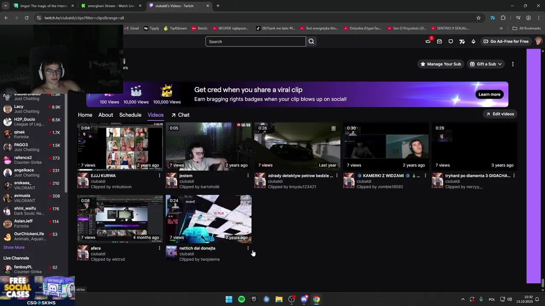
Task: Open Discord from the taskbar
Action: pyautogui.click(x=304, y=299)
